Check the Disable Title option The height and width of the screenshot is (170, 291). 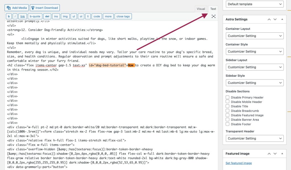click(x=227, y=106)
